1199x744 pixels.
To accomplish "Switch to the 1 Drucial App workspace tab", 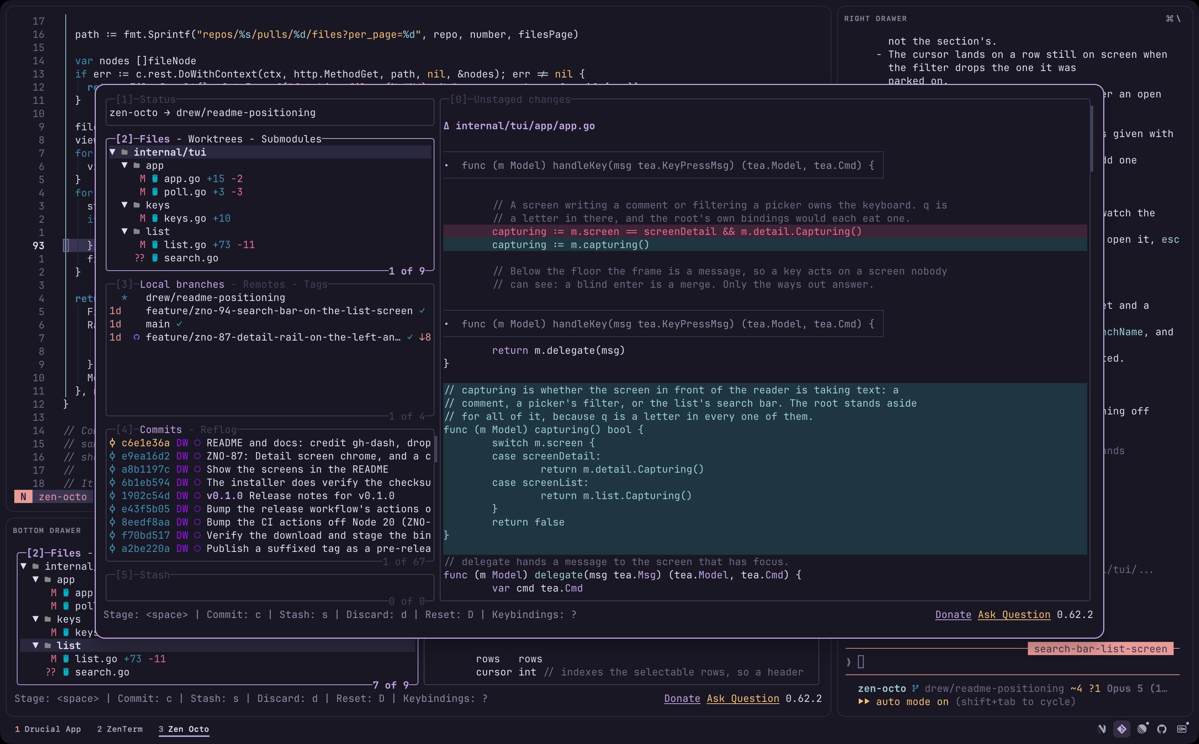I will click(48, 729).
